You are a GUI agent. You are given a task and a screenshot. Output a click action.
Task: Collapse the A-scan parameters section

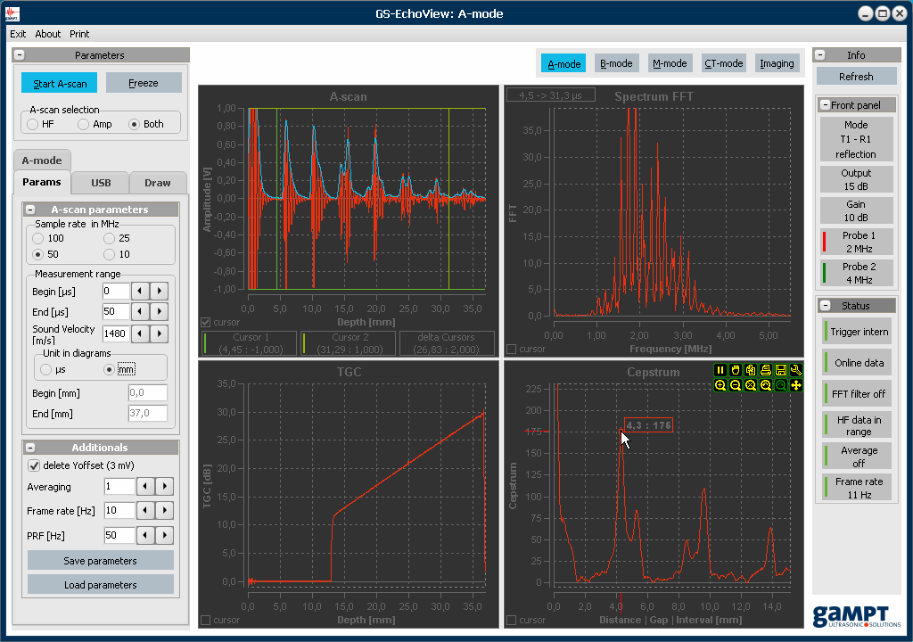click(x=31, y=210)
